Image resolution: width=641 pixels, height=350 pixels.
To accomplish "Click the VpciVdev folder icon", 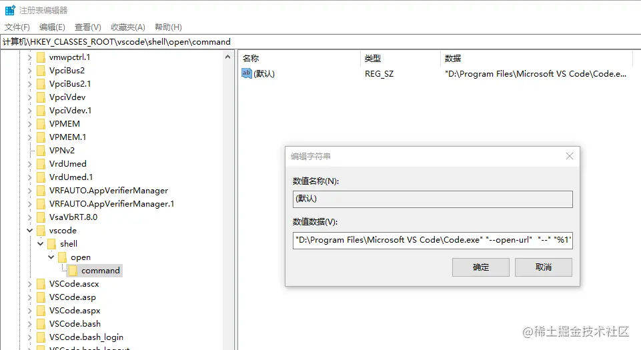I will coord(41,97).
